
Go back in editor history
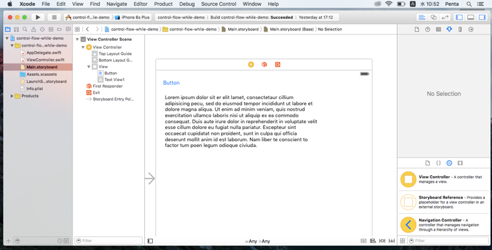[87, 29]
